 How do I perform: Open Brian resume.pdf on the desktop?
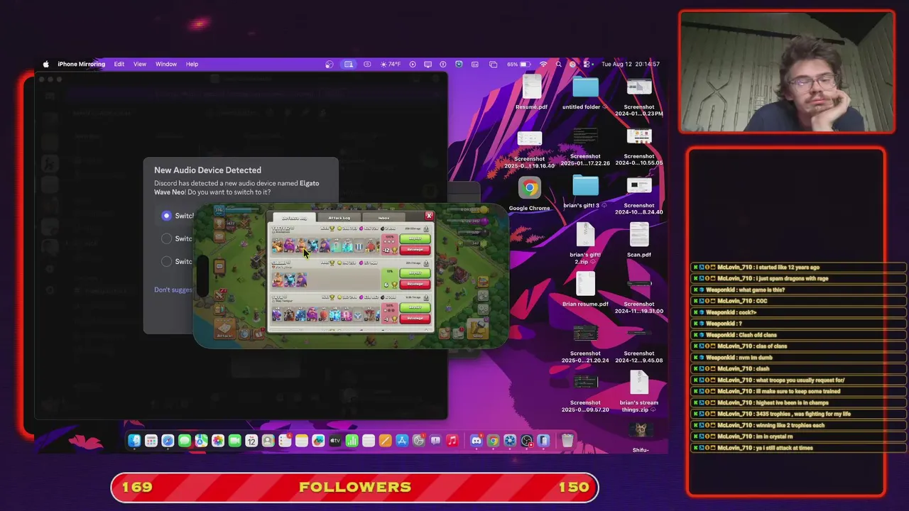pos(585,289)
